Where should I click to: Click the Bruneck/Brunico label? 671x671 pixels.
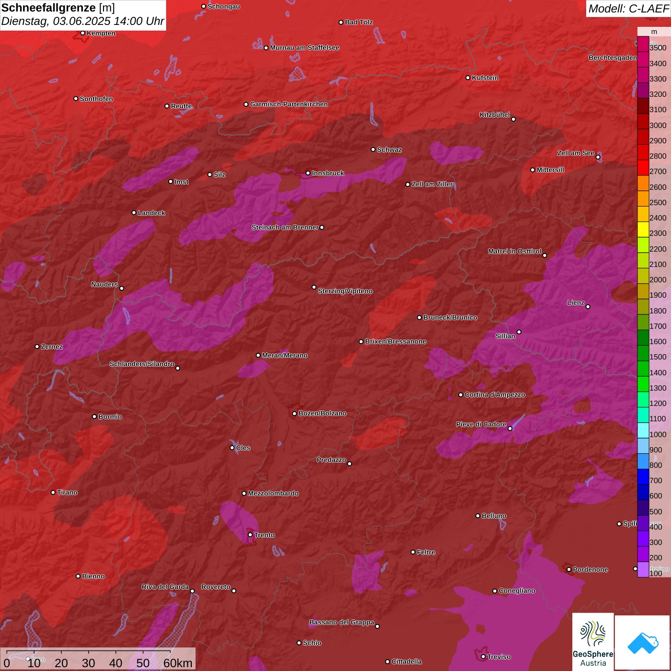[x=451, y=317]
